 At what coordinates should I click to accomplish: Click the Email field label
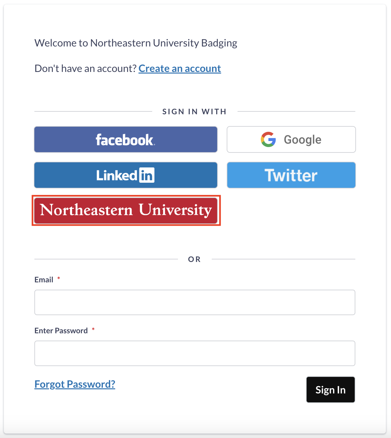pos(44,280)
